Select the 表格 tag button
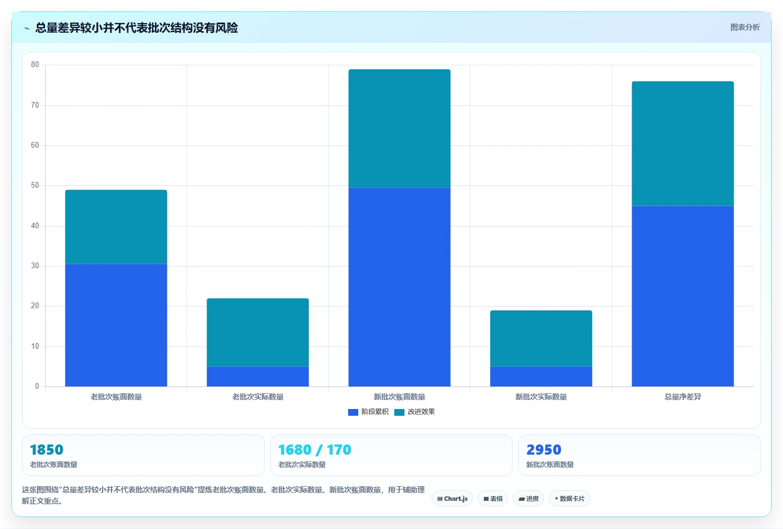Viewport: 783px width, 529px height. tap(493, 499)
